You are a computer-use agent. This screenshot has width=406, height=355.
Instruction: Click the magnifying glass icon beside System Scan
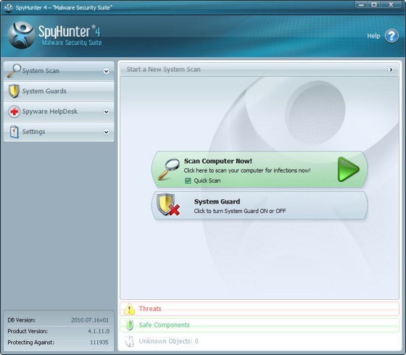(x=14, y=71)
